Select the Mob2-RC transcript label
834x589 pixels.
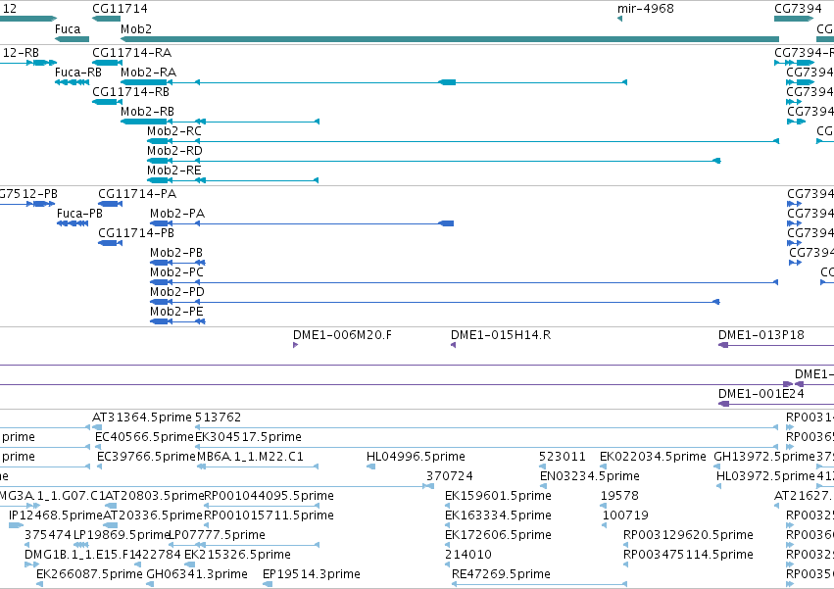click(174, 131)
